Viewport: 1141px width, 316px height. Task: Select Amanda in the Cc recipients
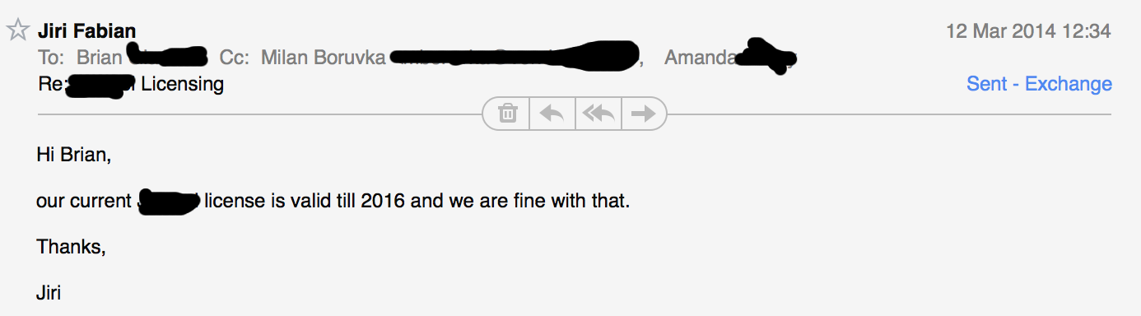point(700,58)
